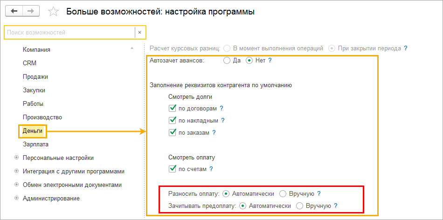Open the Продажи settings section
The width and height of the screenshot is (443, 220).
[35, 76]
